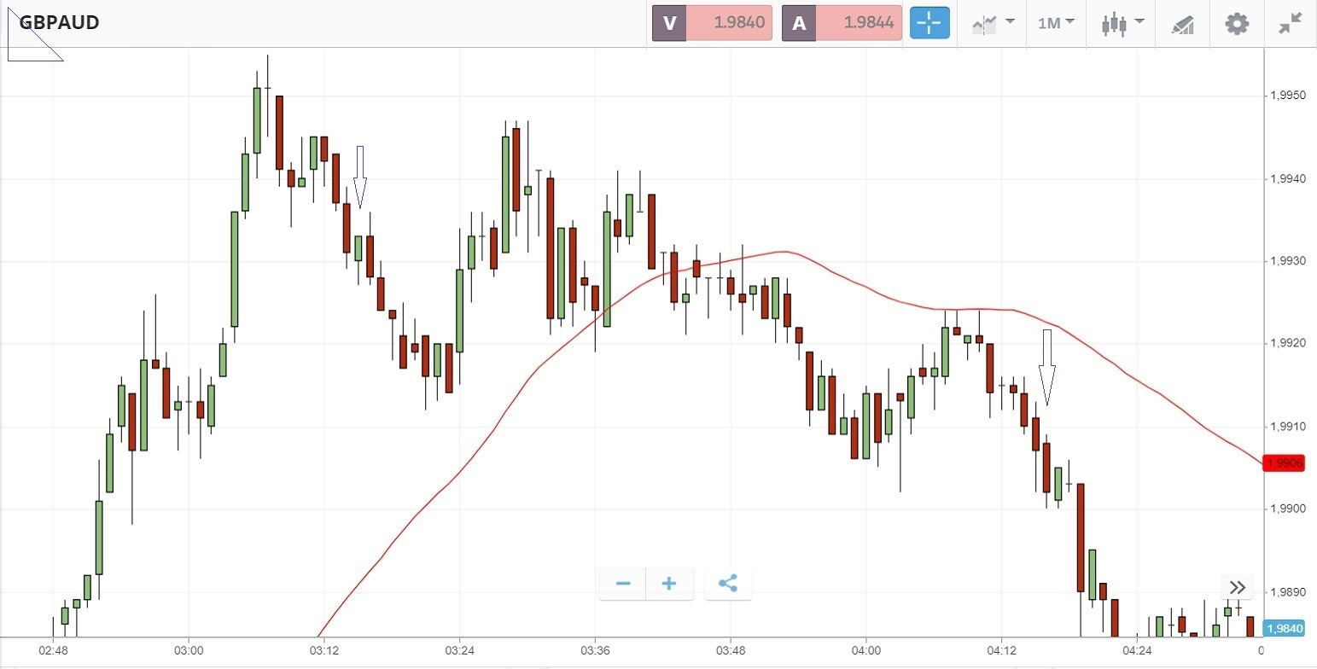Select the second down arrow annotation near 04:12

pyautogui.click(x=1047, y=367)
